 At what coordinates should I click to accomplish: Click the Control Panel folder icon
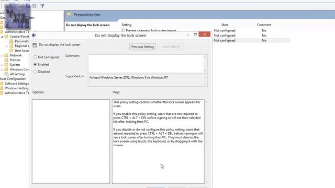click(7, 37)
